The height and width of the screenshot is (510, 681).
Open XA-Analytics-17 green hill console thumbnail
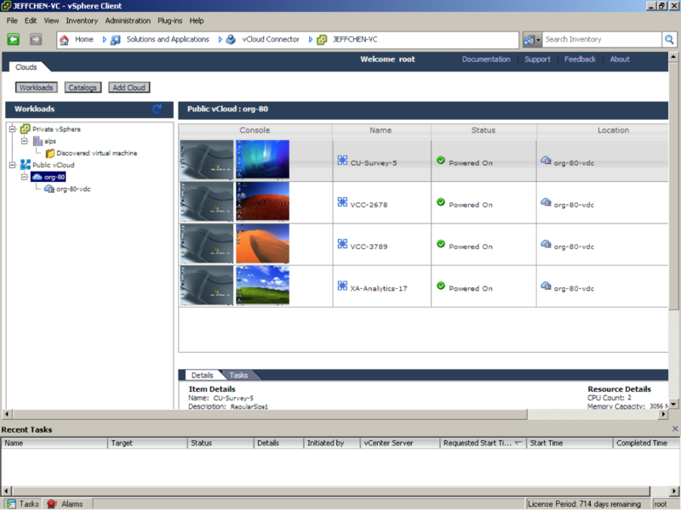[x=262, y=285]
